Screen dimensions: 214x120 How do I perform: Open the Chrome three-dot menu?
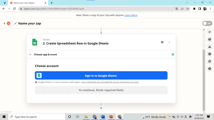click(x=210, y=9)
